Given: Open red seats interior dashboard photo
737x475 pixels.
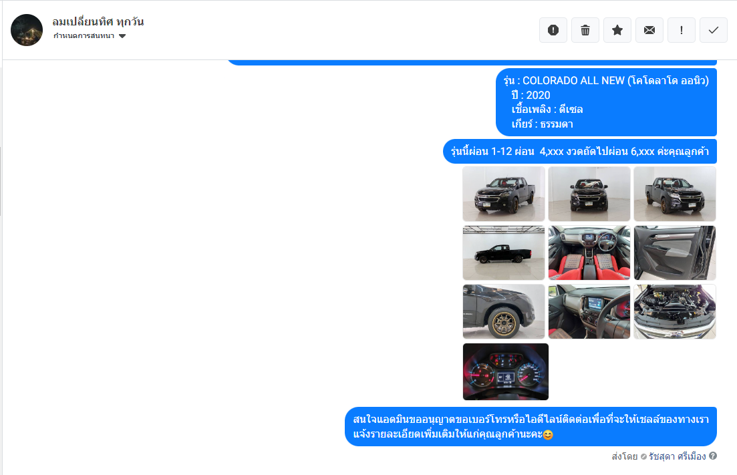Looking at the screenshot, I should 589,253.
